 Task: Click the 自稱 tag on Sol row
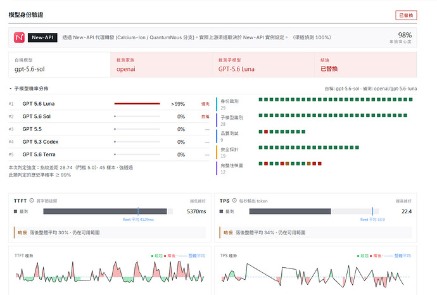205,116
